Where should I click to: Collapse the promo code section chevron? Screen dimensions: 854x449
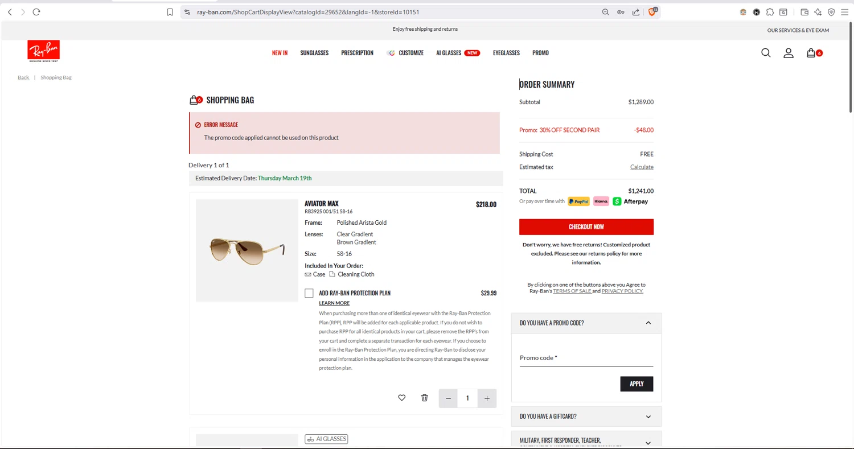(x=648, y=323)
